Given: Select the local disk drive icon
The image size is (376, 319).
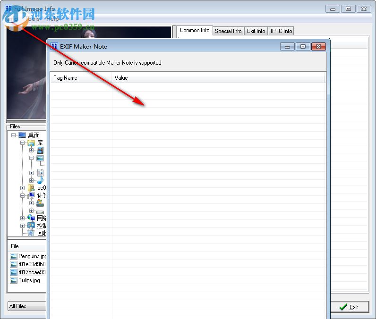Looking at the screenshot, I should click(40, 212).
